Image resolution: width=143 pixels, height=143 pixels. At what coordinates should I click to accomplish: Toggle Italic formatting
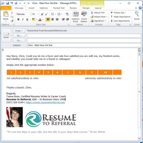coord(23,19)
